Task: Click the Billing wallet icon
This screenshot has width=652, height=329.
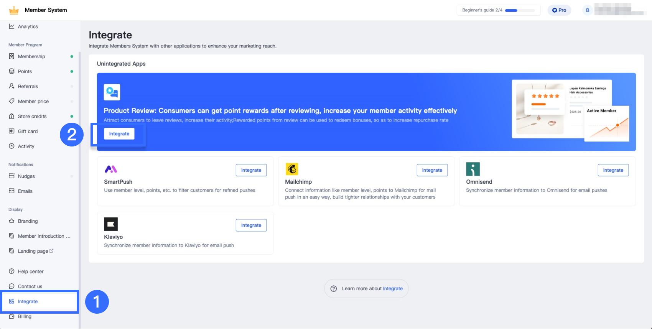Action: coord(12,316)
